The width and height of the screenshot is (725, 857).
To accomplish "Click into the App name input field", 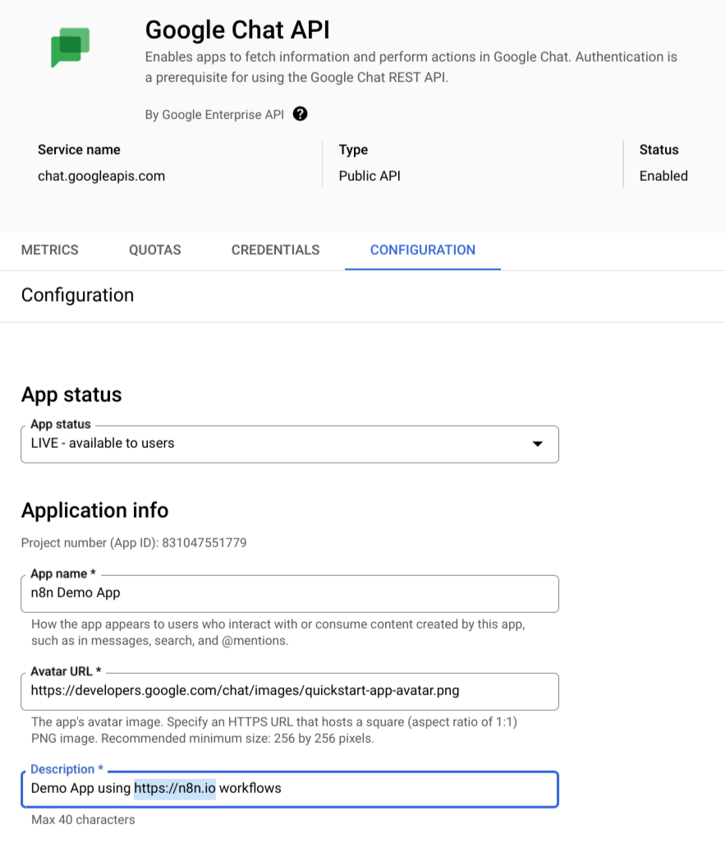I will pos(289,592).
